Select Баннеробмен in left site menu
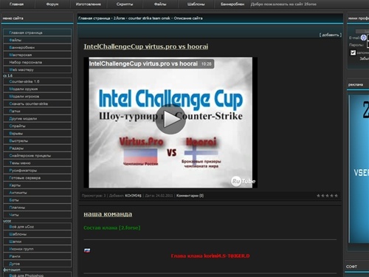369x277 pixels. (38, 47)
